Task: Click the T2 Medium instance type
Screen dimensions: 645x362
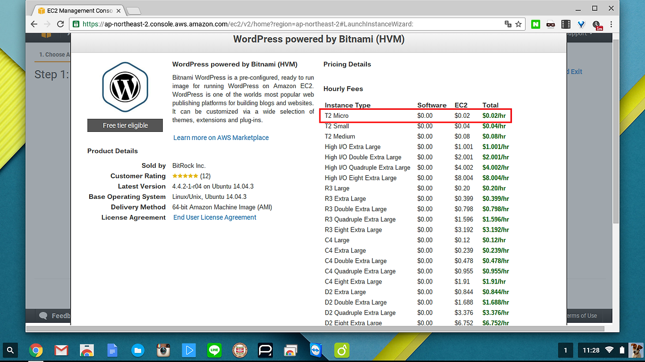Action: click(340, 136)
